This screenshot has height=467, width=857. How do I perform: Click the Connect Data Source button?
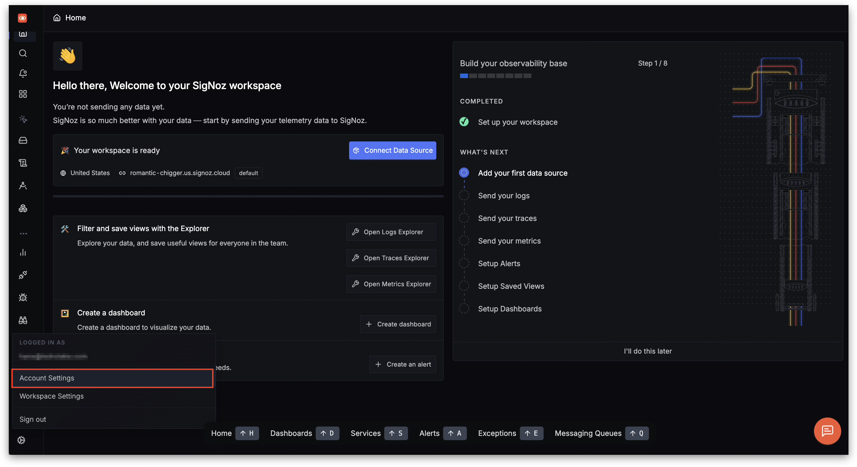coord(392,150)
